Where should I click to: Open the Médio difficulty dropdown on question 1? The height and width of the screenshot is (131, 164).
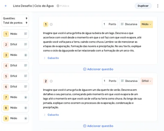147,24
